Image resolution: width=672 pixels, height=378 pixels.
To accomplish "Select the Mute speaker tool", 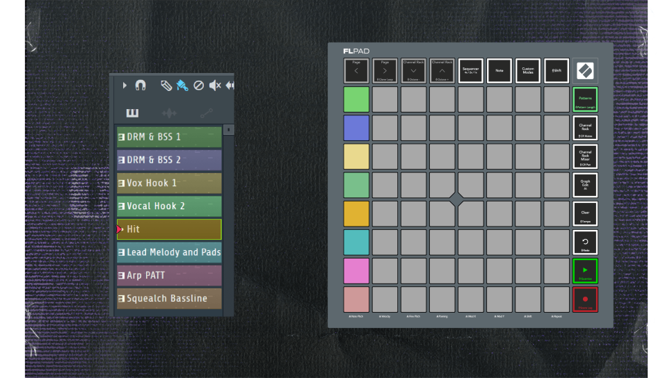I will [215, 85].
